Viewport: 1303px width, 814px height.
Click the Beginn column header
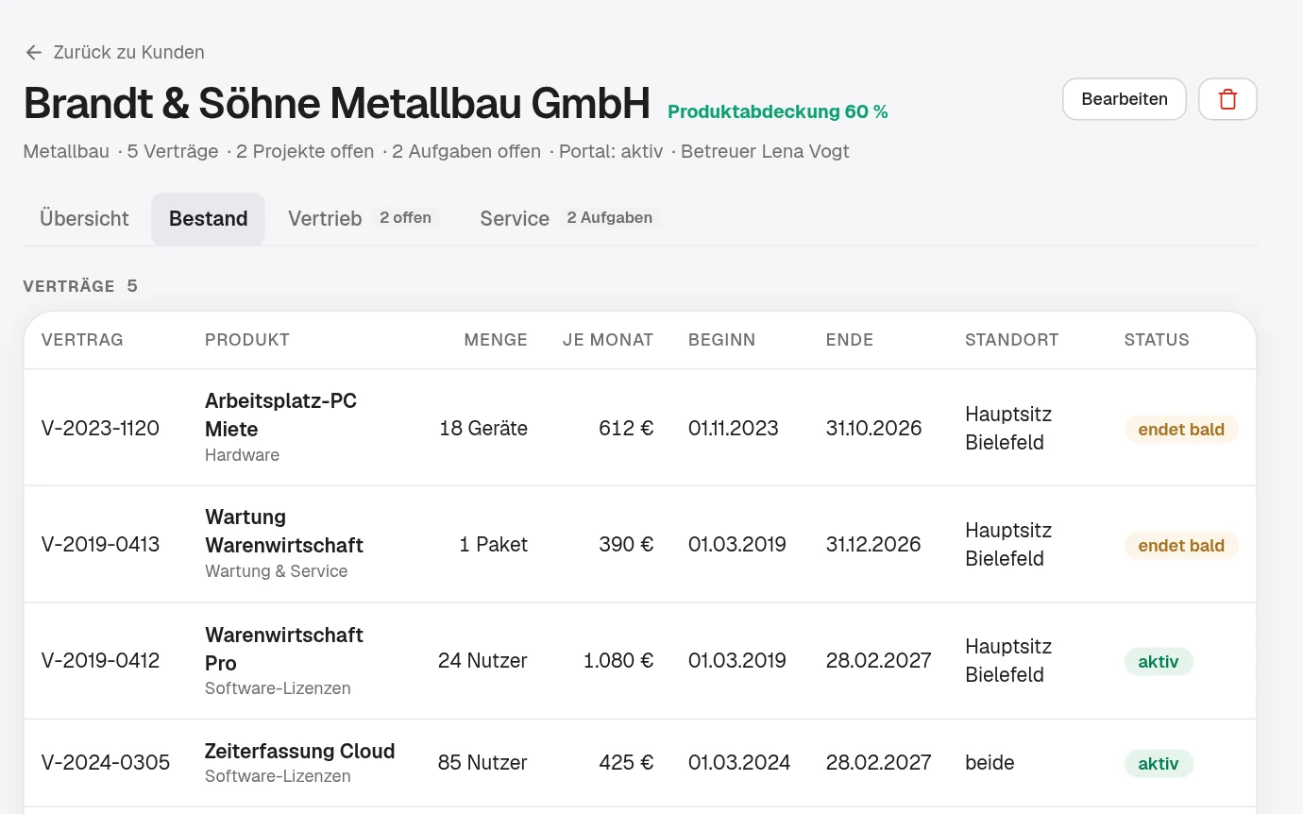coord(722,340)
